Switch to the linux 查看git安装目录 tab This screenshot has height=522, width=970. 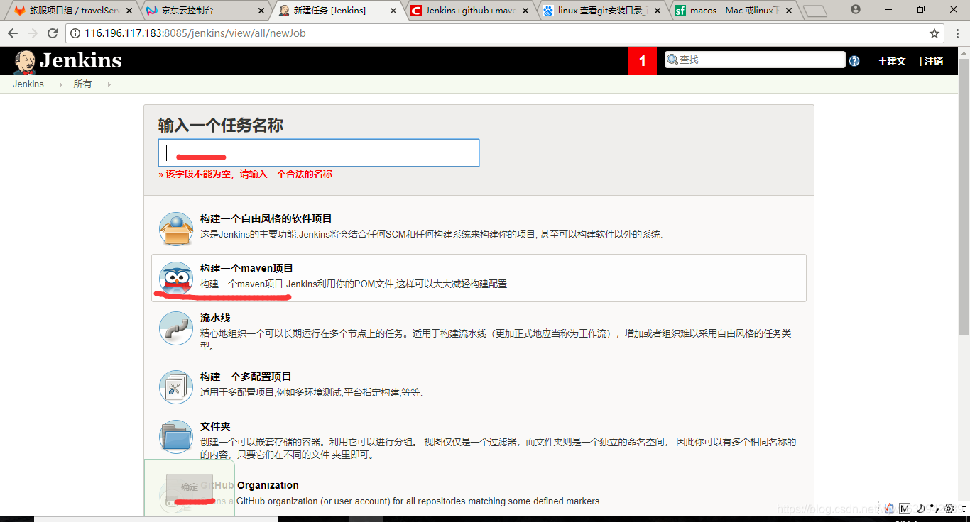(x=602, y=11)
